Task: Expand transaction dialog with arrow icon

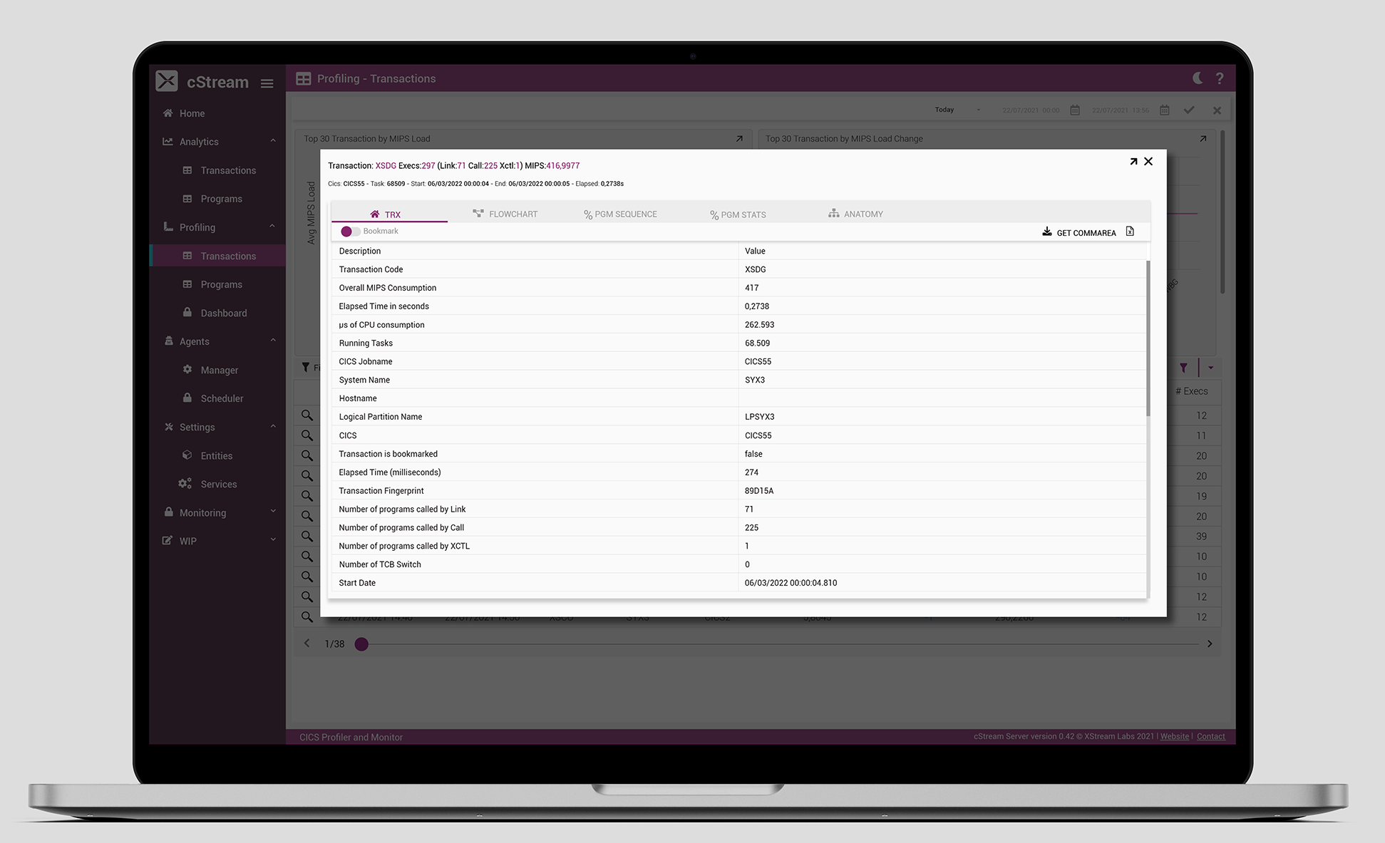Action: coord(1133,162)
